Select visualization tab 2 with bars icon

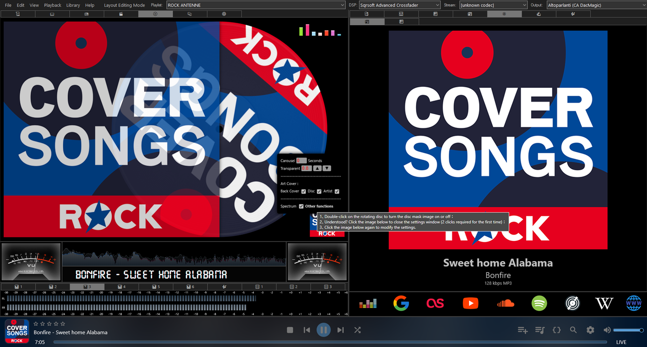pos(52,287)
